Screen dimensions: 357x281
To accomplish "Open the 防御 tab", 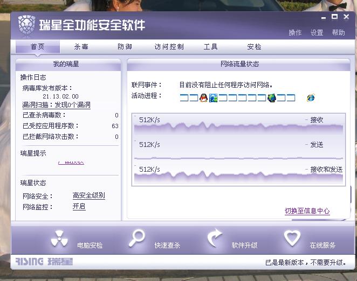I will coord(125,47).
